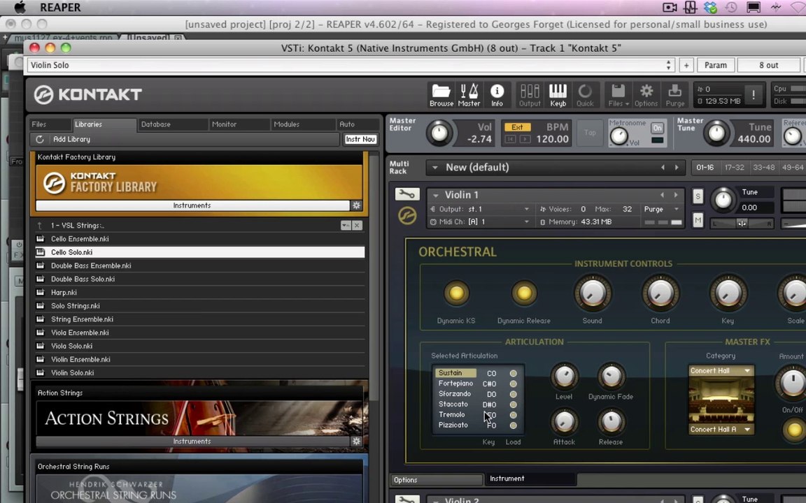Toggle Ext sync for BPM
806x503 pixels.
(516, 127)
